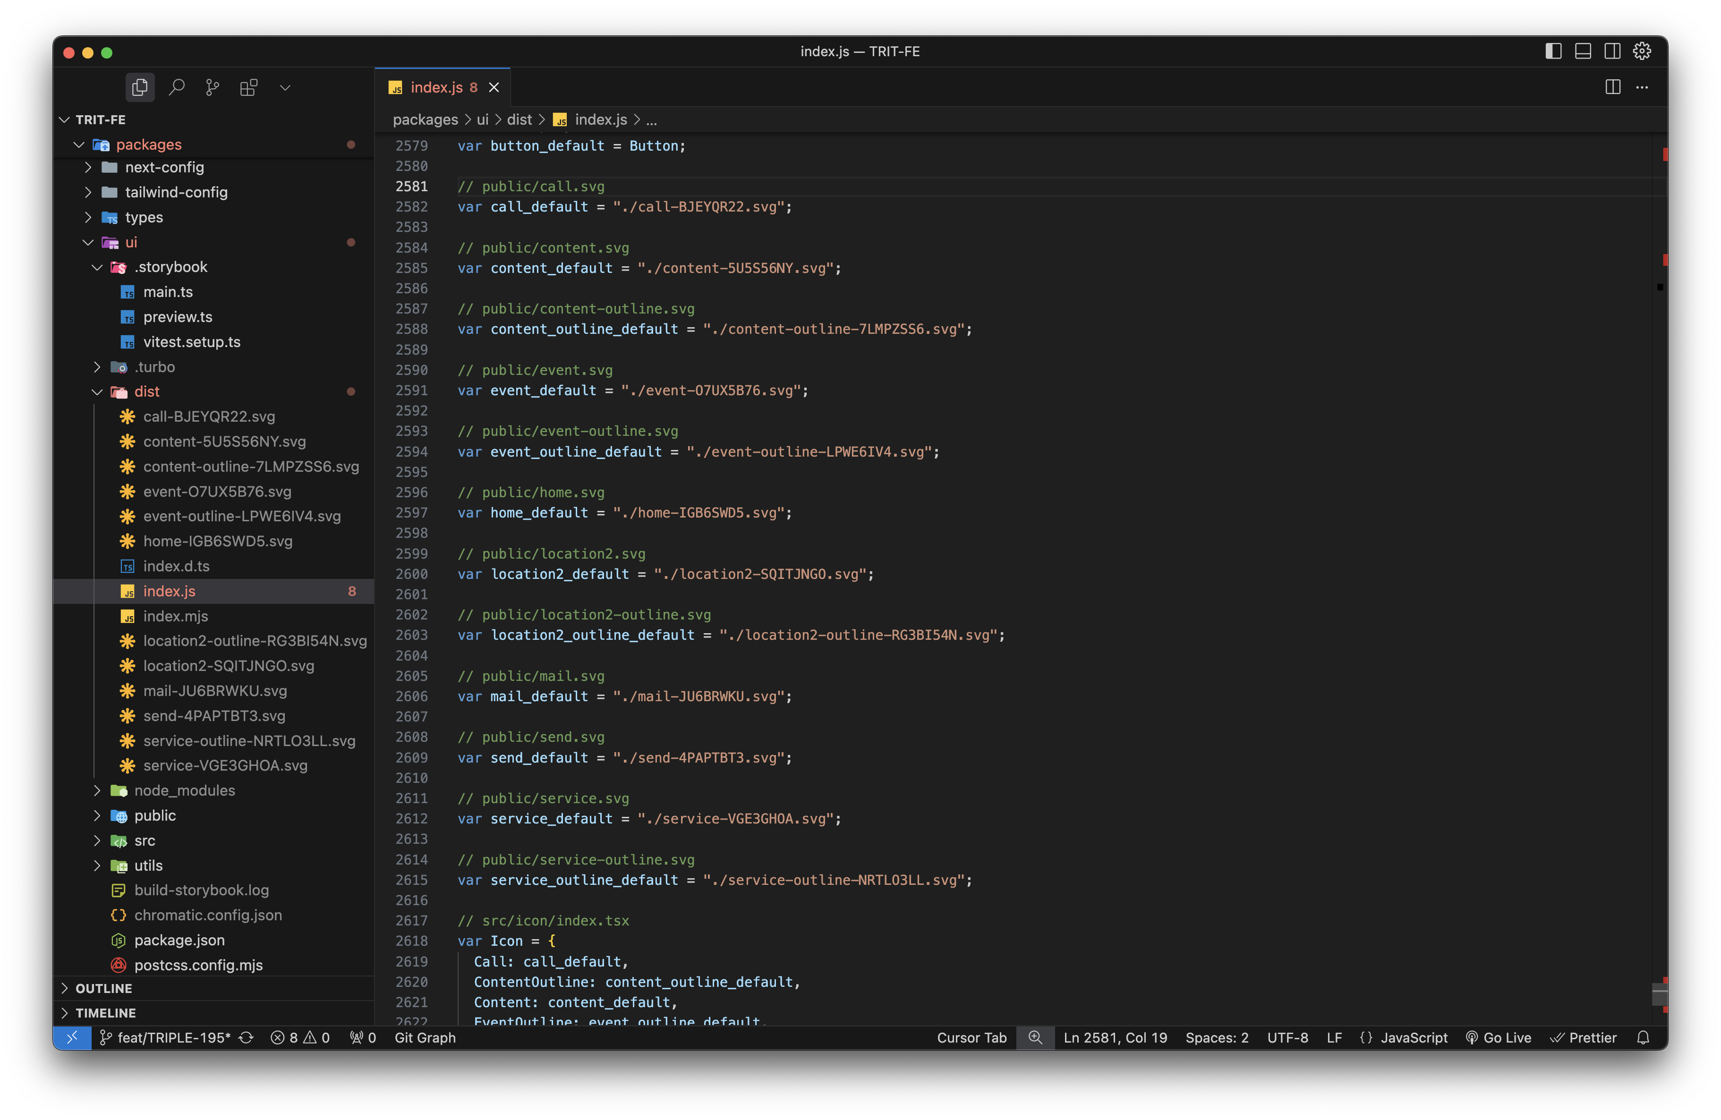
Task: Open additional views chevron dropdown
Action: pos(285,87)
